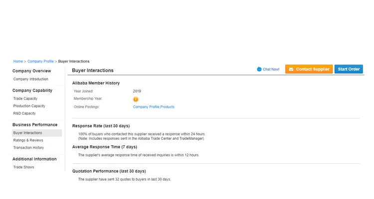Viewport: 374px width, 199px height.
Task: View Transaction History in the sidebar
Action: pos(28,148)
